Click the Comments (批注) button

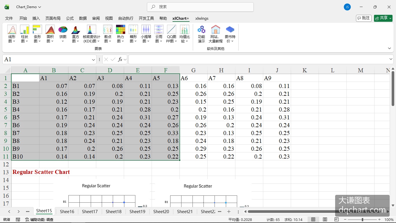(364, 18)
